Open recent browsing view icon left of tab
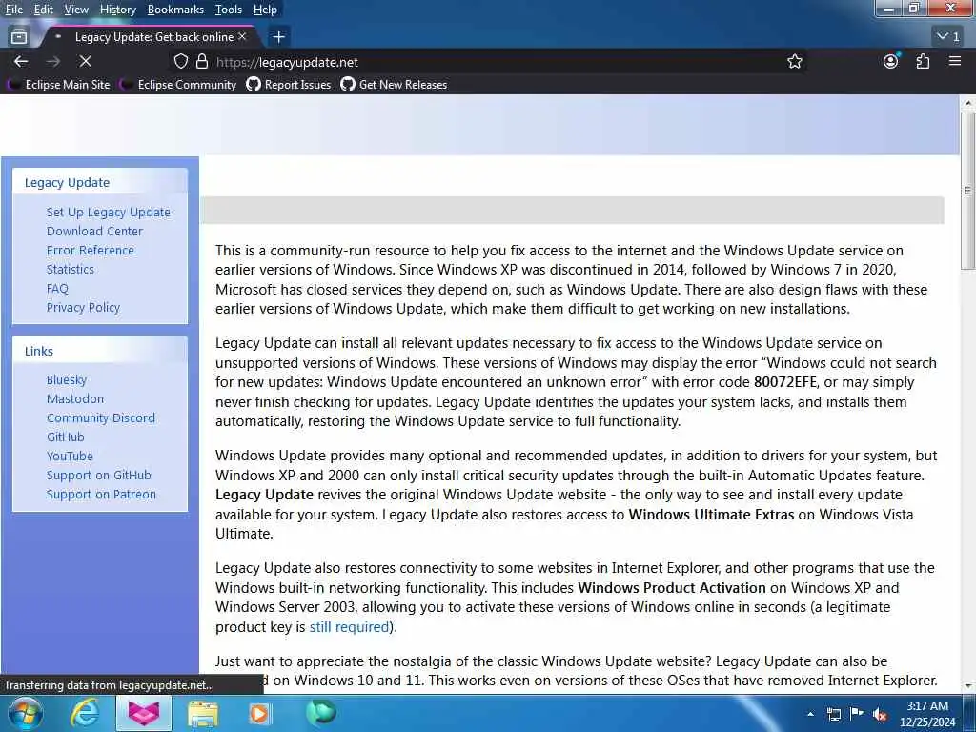This screenshot has width=976, height=732. point(19,37)
